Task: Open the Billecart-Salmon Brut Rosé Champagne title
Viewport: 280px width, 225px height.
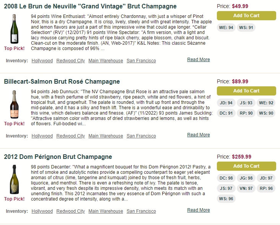Action: coord(62,81)
